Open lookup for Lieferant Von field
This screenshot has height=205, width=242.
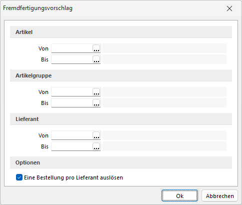[x=96, y=135]
